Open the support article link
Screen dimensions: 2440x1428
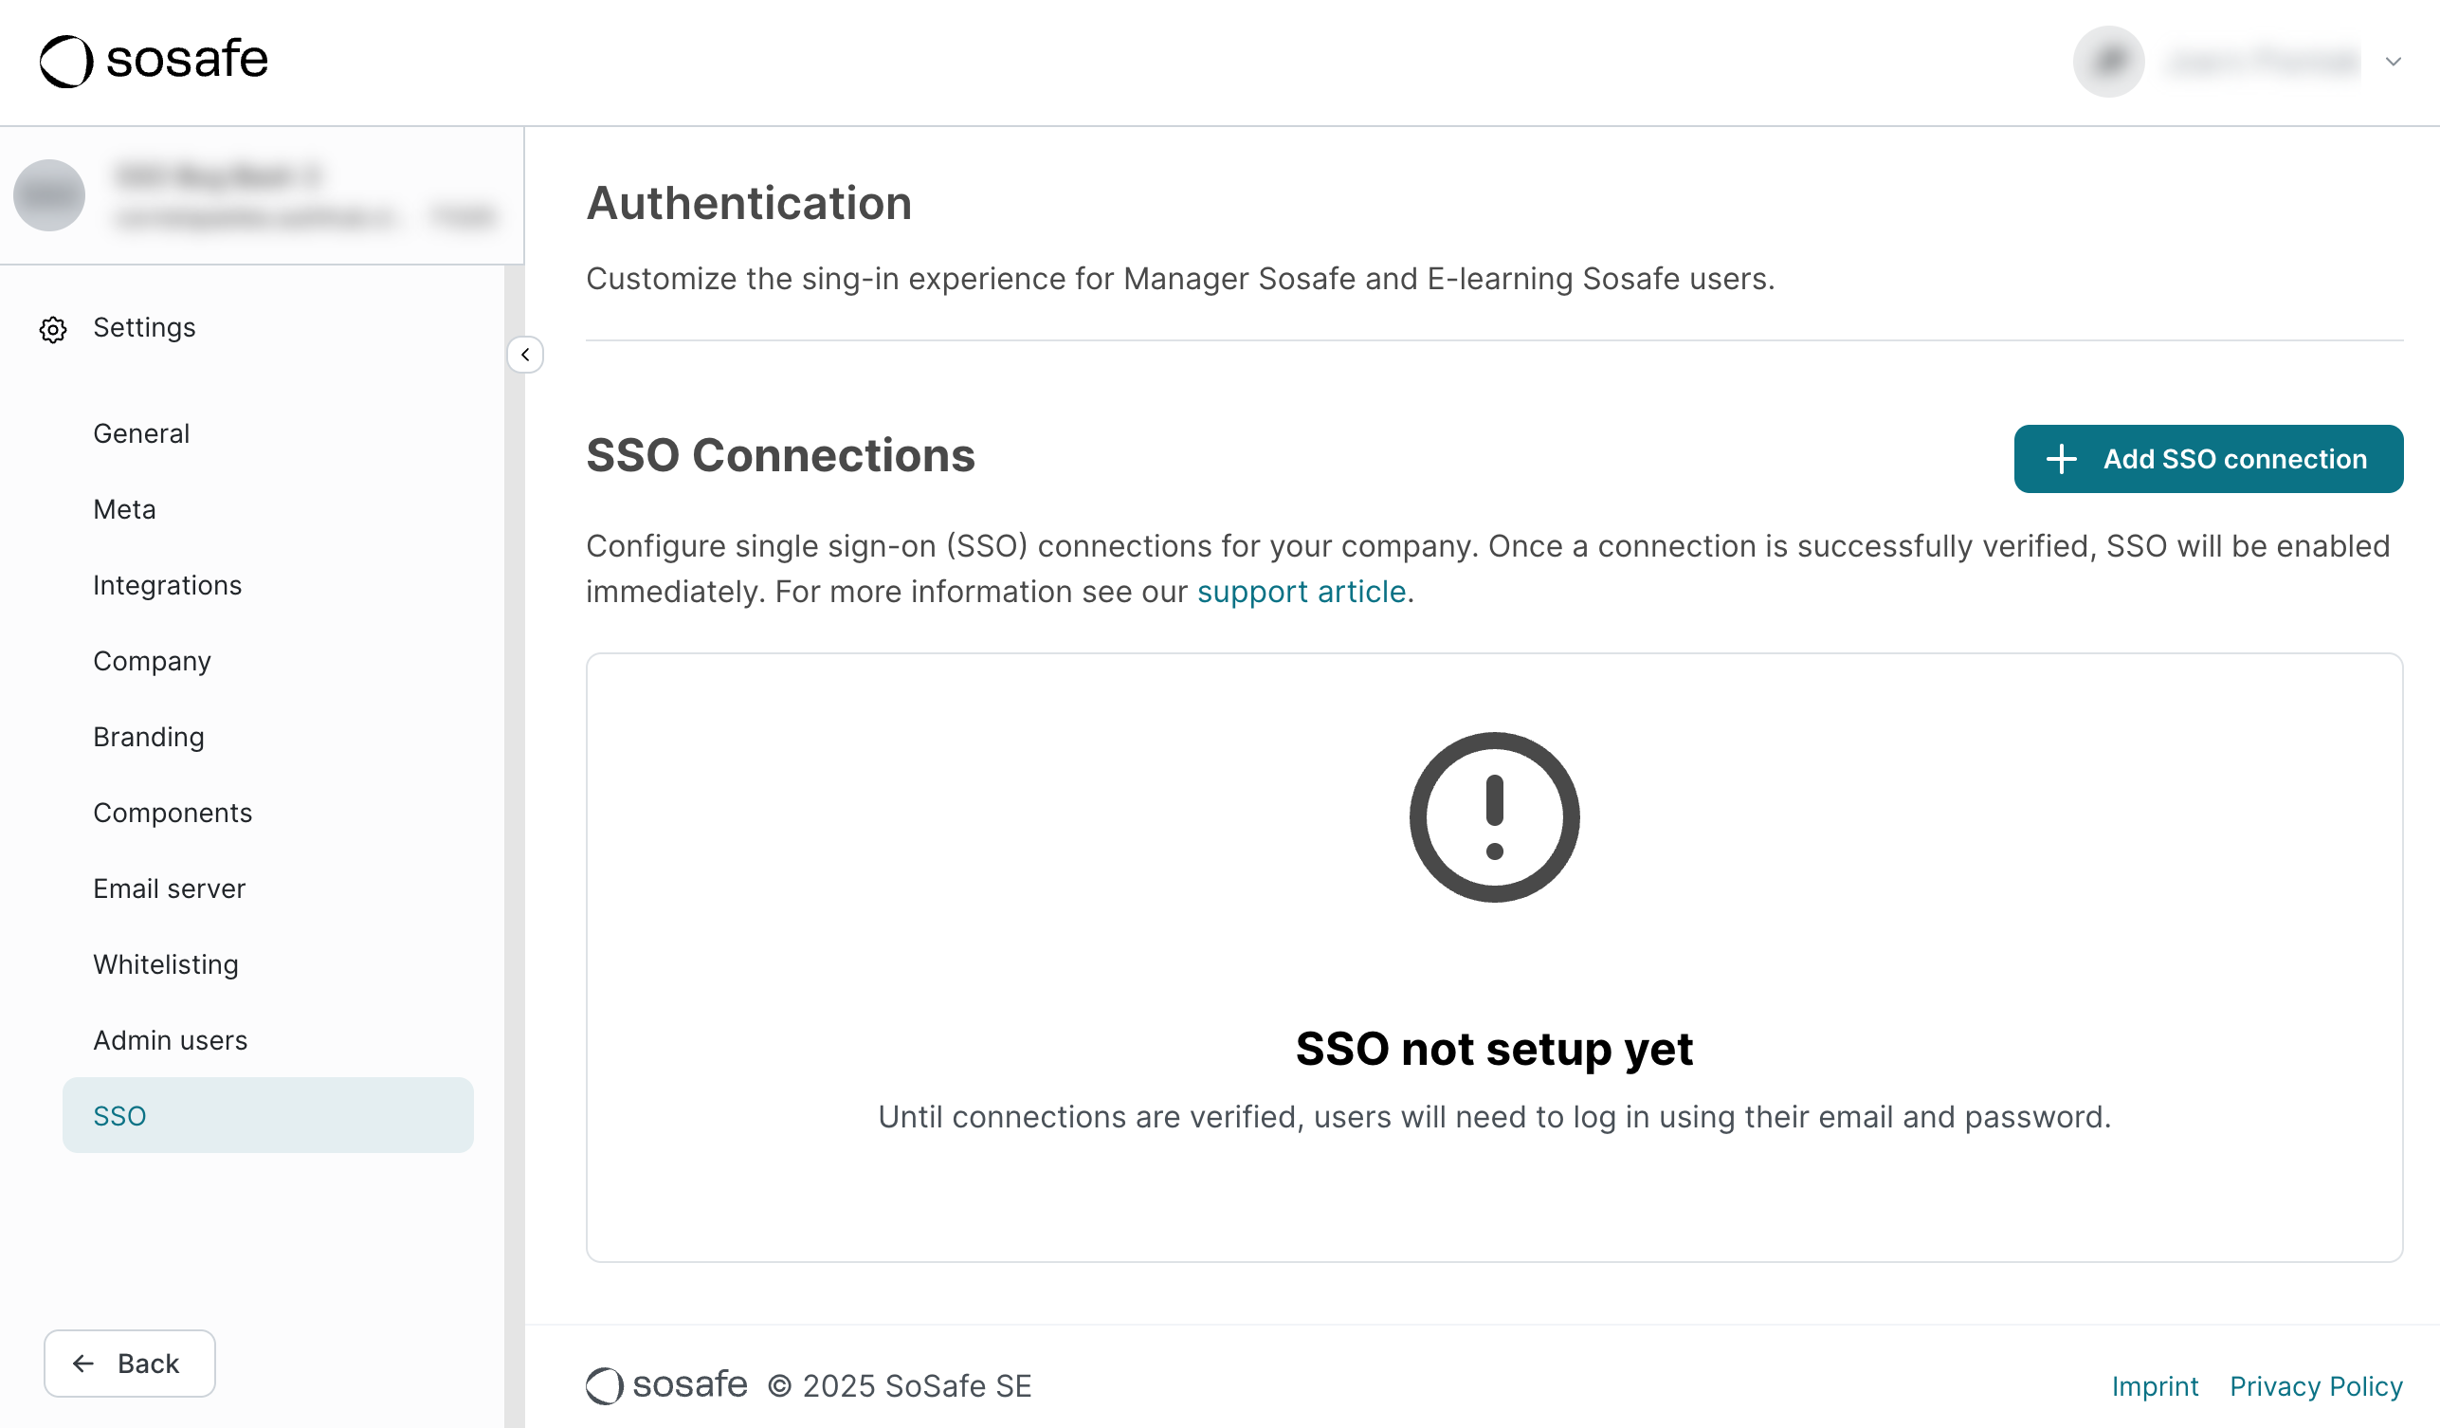[1302, 591]
